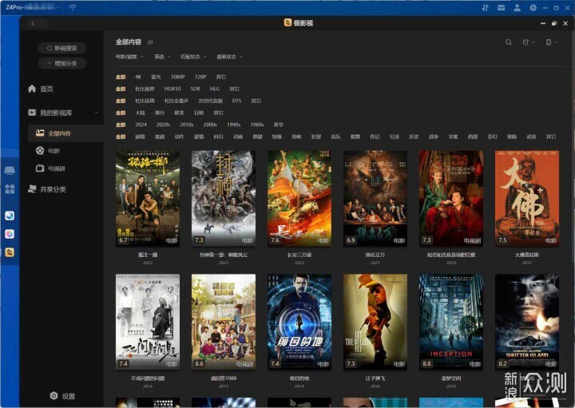Open the sort order dropdown icon

pyautogui.click(x=528, y=42)
